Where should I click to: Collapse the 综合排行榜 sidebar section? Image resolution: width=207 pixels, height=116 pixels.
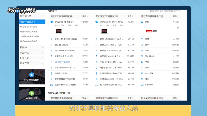(x=43, y=16)
